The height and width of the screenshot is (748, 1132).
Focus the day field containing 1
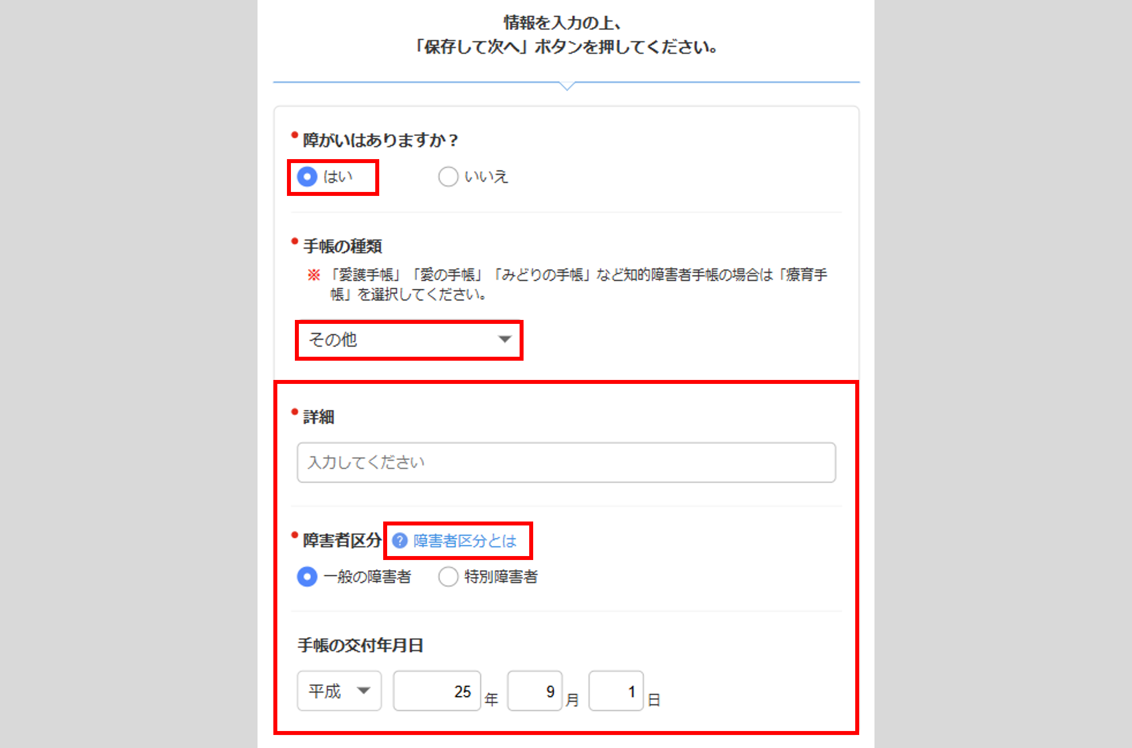(x=616, y=691)
